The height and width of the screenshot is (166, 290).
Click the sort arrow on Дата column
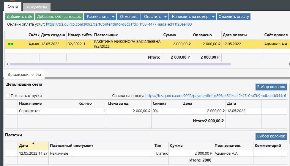point(33,143)
